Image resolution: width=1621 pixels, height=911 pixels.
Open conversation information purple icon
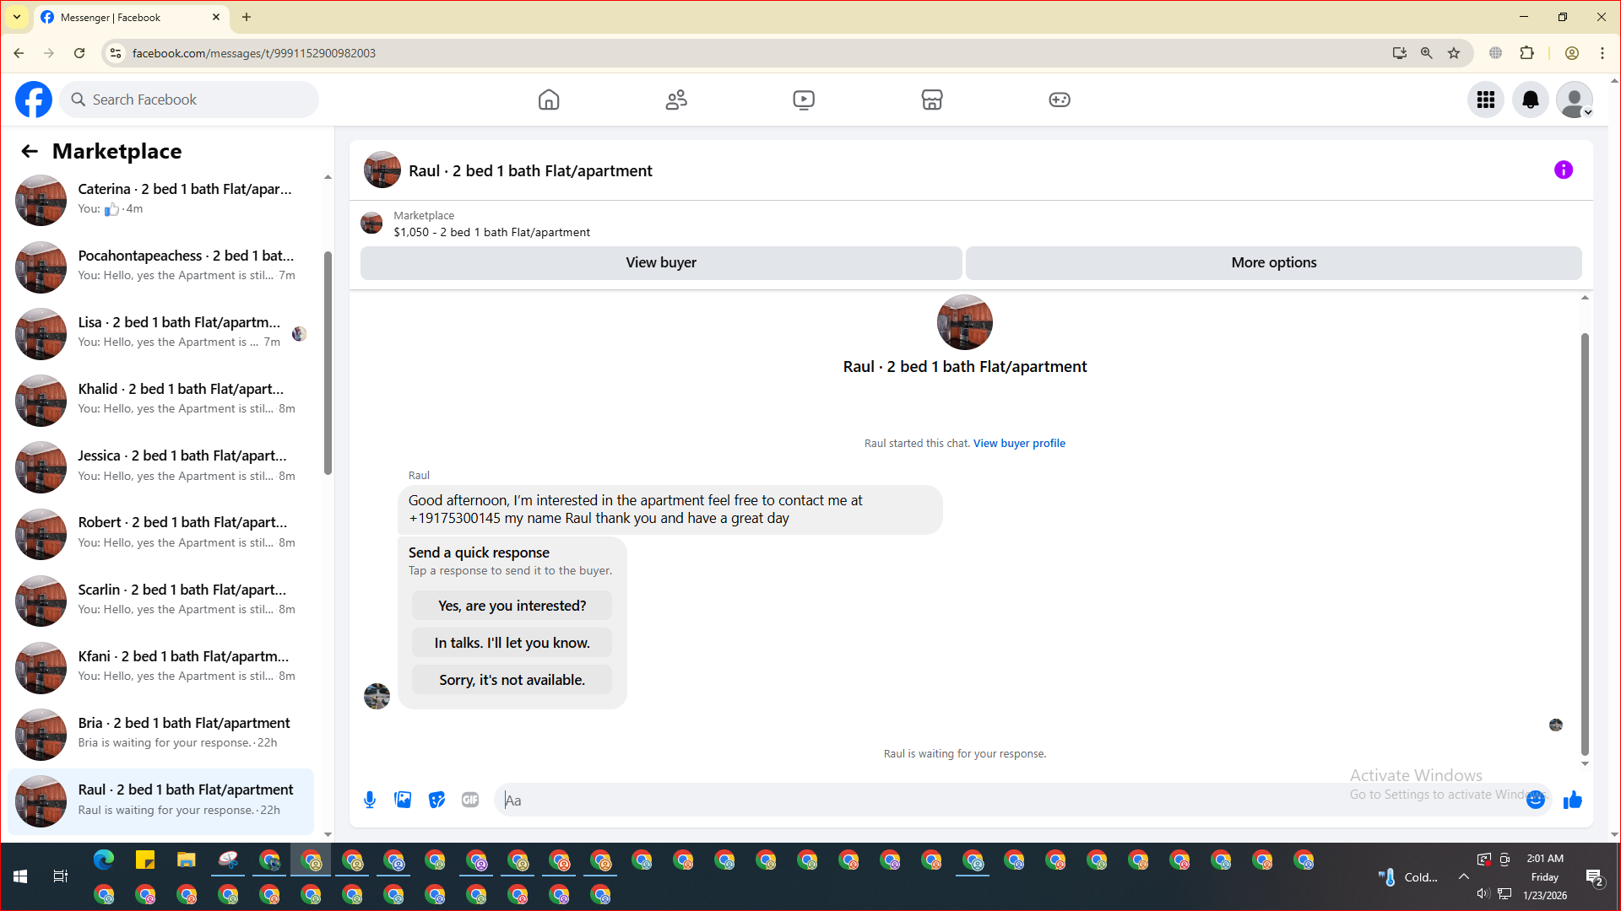pyautogui.click(x=1564, y=170)
